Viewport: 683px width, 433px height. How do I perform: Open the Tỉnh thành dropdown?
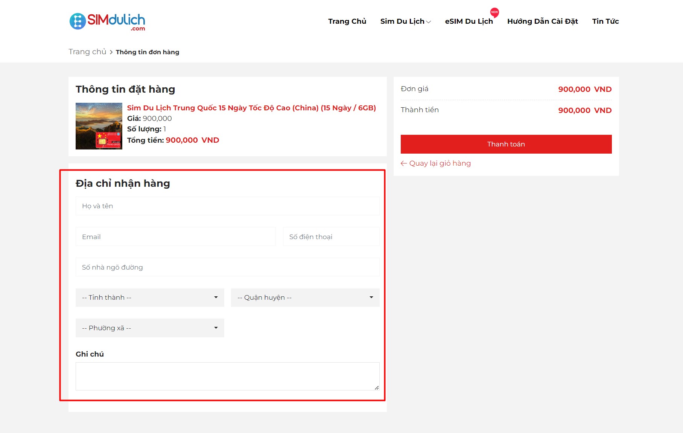(149, 297)
